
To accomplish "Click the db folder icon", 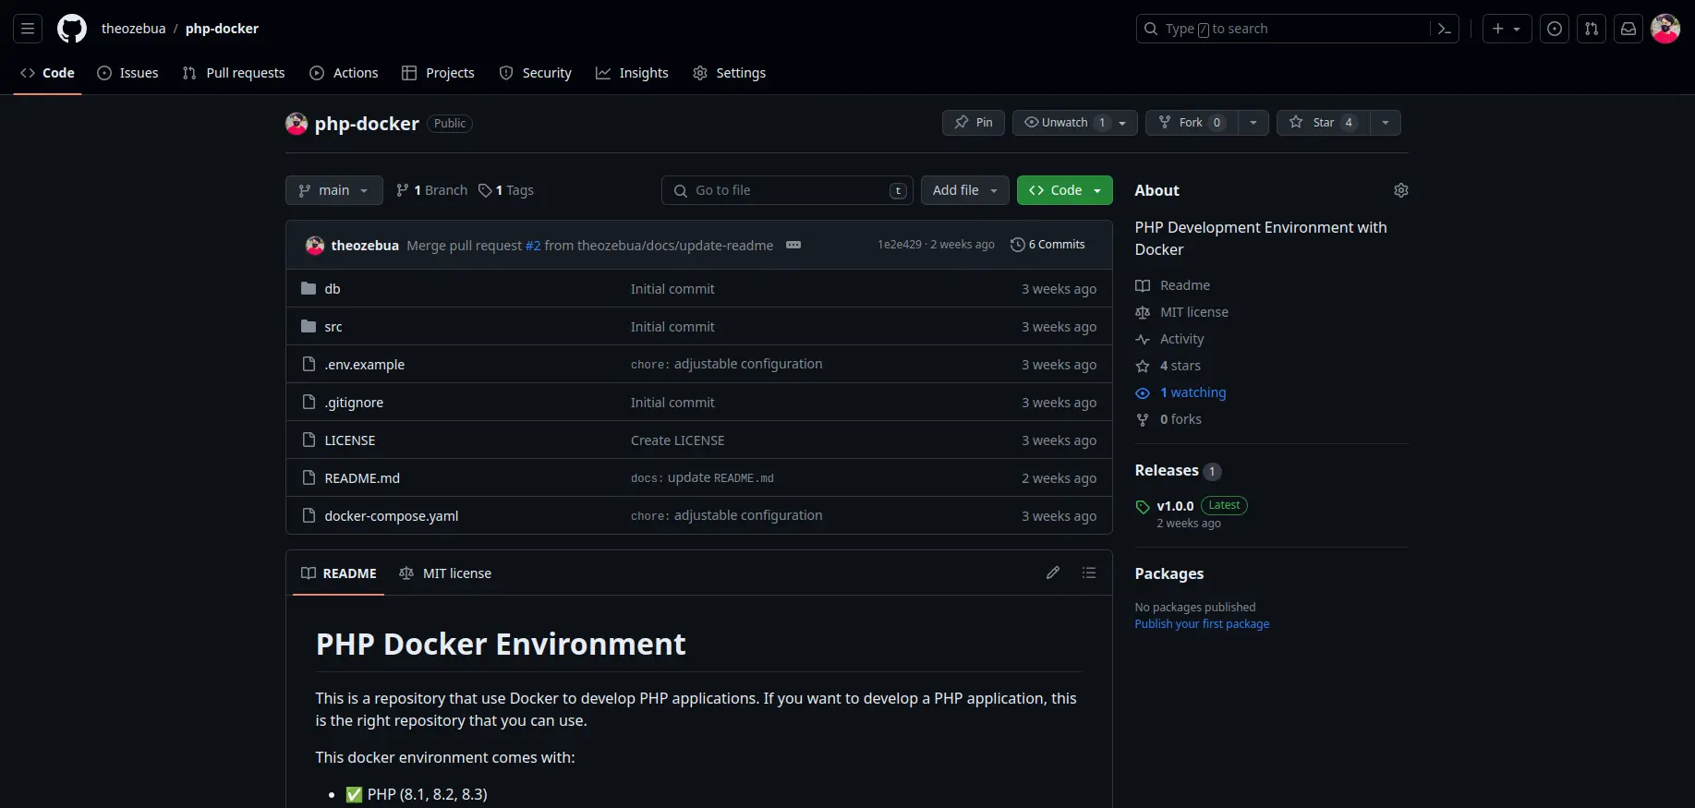I will click(309, 289).
